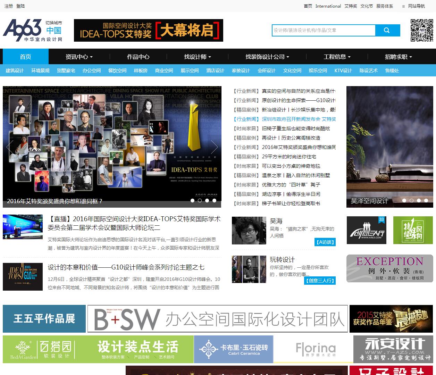Open news 29平方米的时尚迷你住宅

(289, 157)
